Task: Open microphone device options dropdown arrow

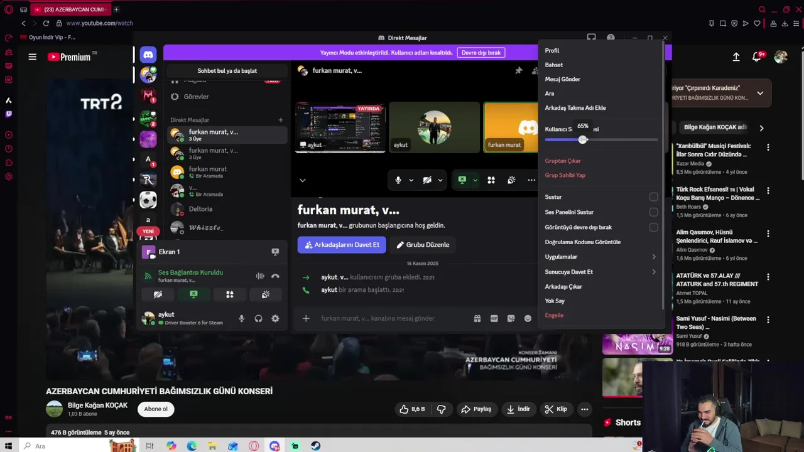Action: pos(411,180)
